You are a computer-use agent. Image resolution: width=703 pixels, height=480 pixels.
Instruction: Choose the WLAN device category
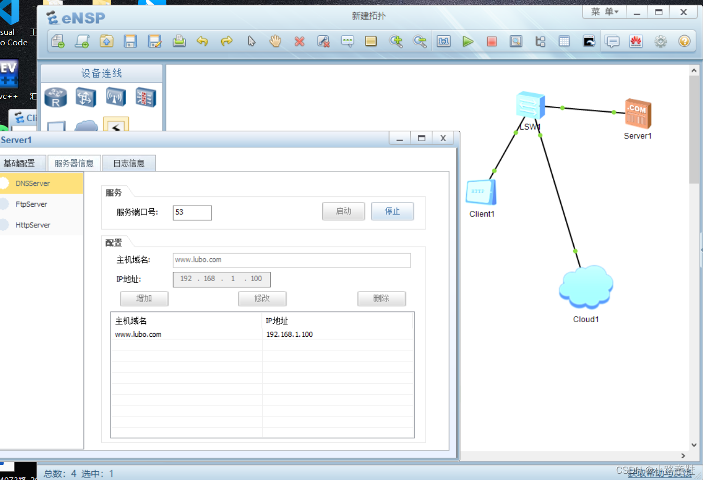point(116,97)
